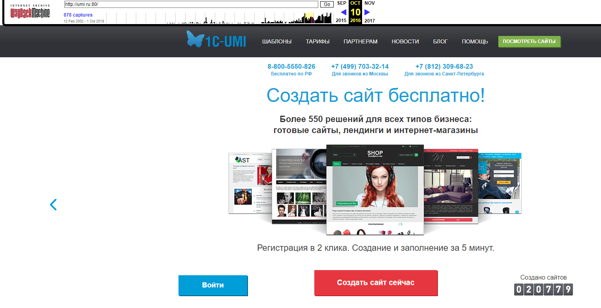Select the SEP month in the Wayback toolbar
The width and height of the screenshot is (601, 308).
pyautogui.click(x=341, y=3)
